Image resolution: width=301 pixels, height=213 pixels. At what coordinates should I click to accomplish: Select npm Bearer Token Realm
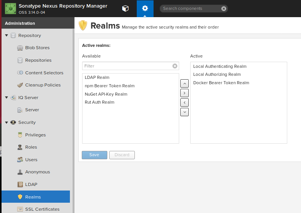point(131,86)
